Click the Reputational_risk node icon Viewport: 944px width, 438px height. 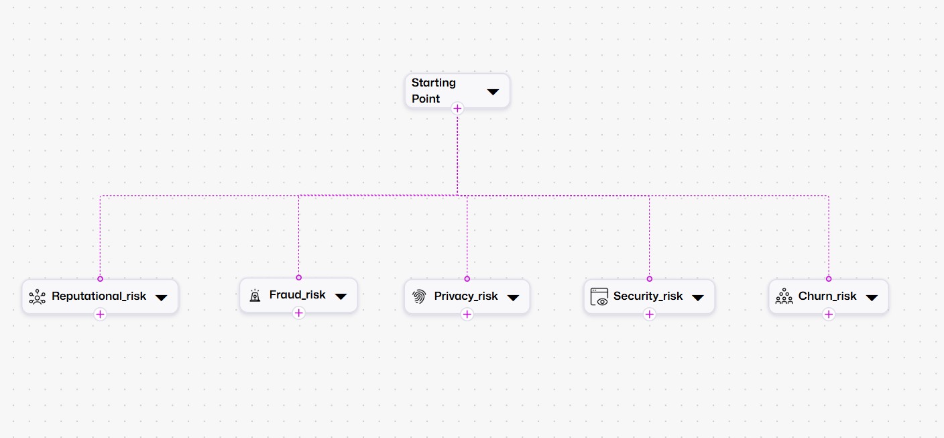38,296
